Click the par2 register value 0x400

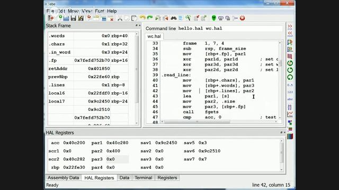coord(113,151)
